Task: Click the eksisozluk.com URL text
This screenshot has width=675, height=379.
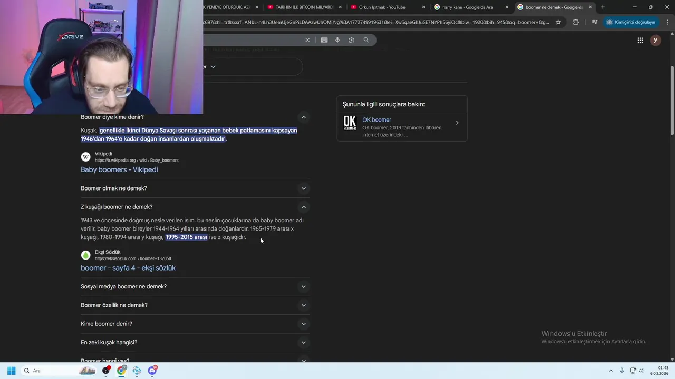Action: (x=133, y=258)
